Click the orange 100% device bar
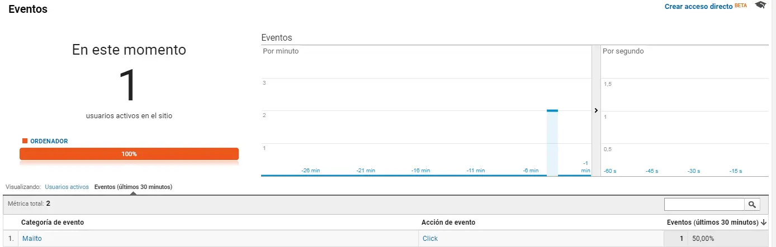Screen dimensions: 776x247 [129, 154]
